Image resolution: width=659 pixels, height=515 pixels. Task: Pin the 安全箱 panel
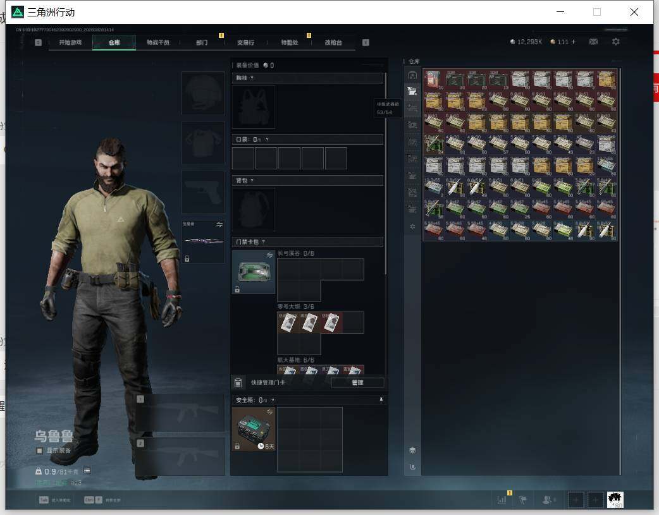click(381, 400)
